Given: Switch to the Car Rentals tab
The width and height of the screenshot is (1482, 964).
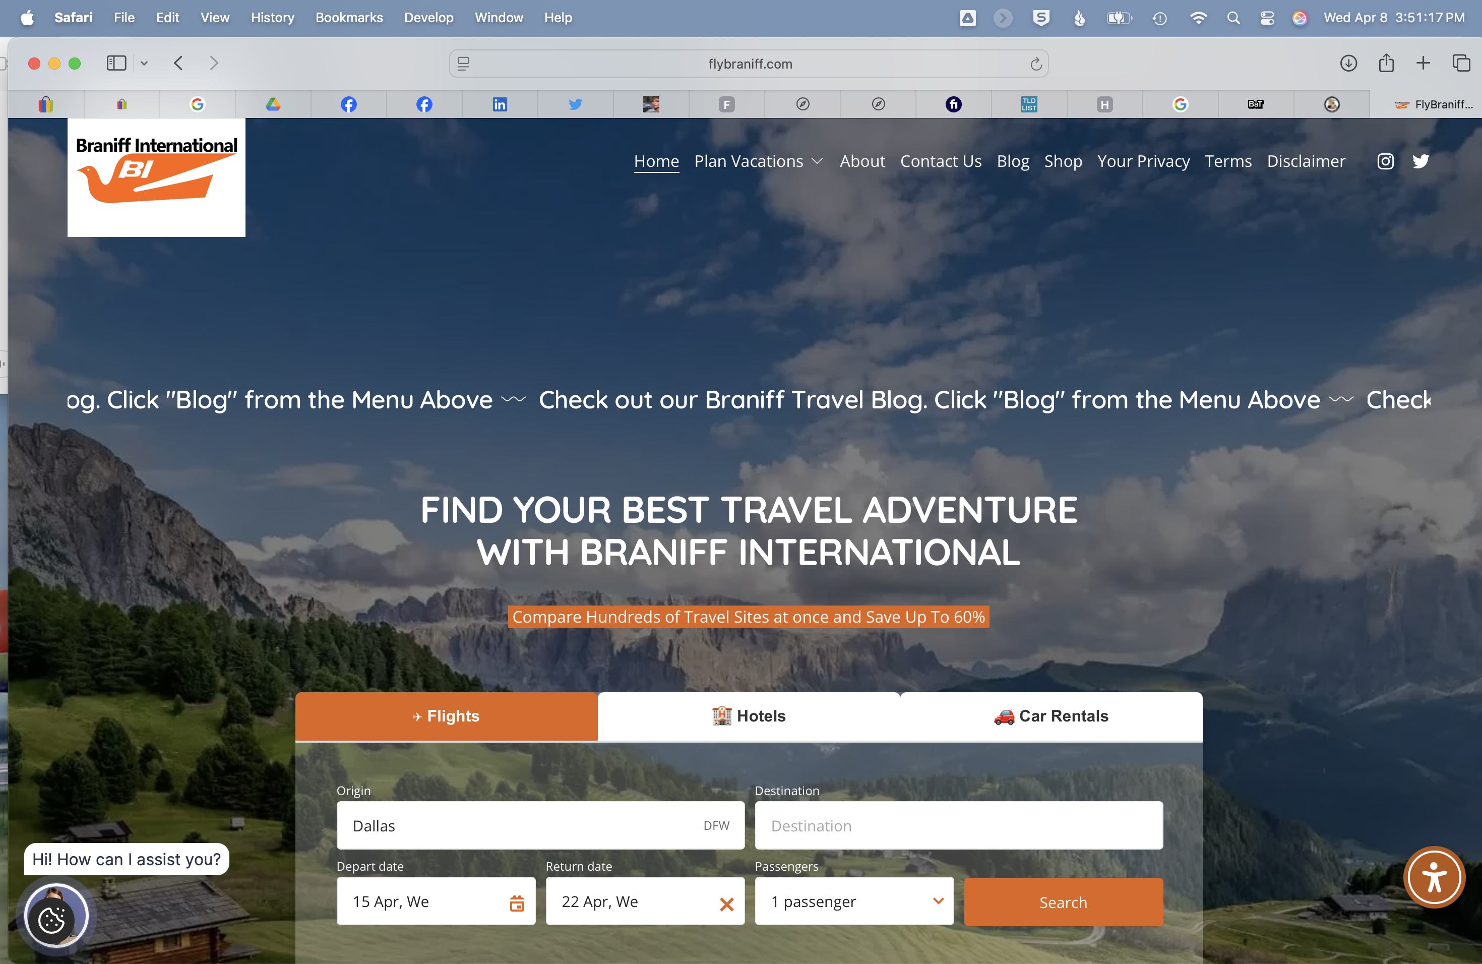Looking at the screenshot, I should pos(1051,716).
